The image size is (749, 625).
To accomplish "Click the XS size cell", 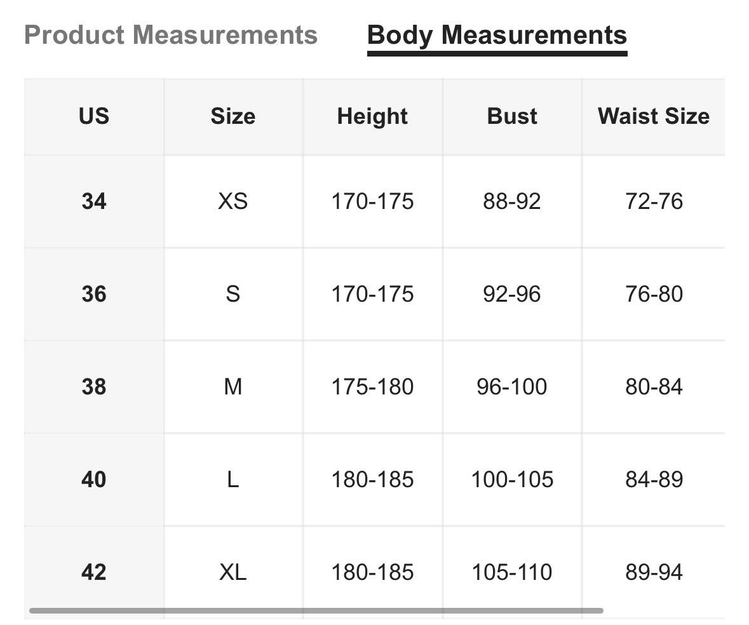I will [x=233, y=201].
